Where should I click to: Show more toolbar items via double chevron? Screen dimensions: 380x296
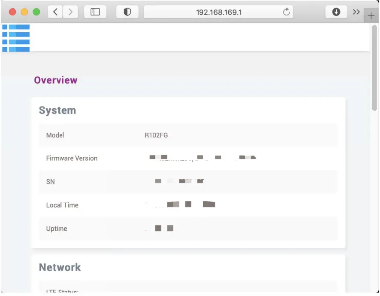(x=356, y=12)
